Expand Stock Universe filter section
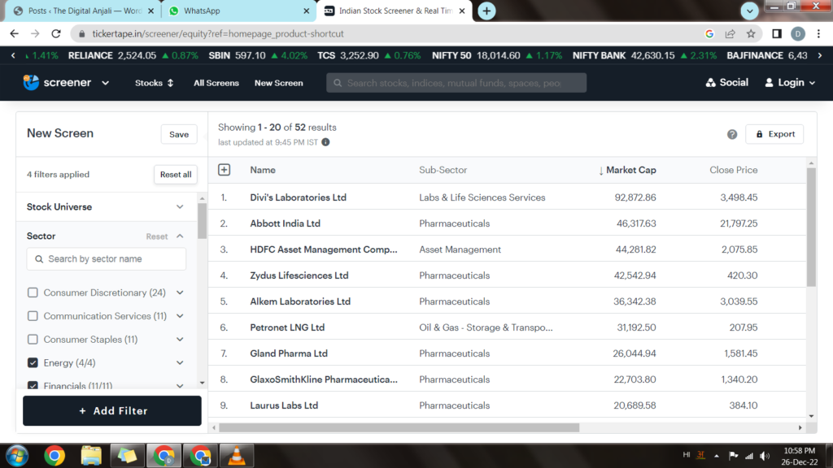This screenshot has height=468, width=833. (180, 207)
